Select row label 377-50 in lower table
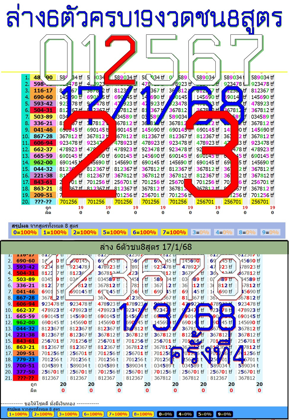This screenshot has height=420, width=289. point(25,372)
